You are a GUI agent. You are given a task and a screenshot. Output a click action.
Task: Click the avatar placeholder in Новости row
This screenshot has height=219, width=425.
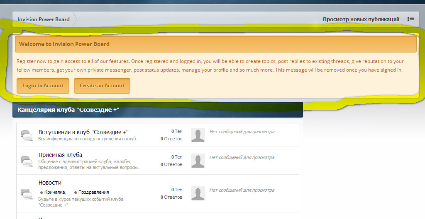(x=198, y=193)
